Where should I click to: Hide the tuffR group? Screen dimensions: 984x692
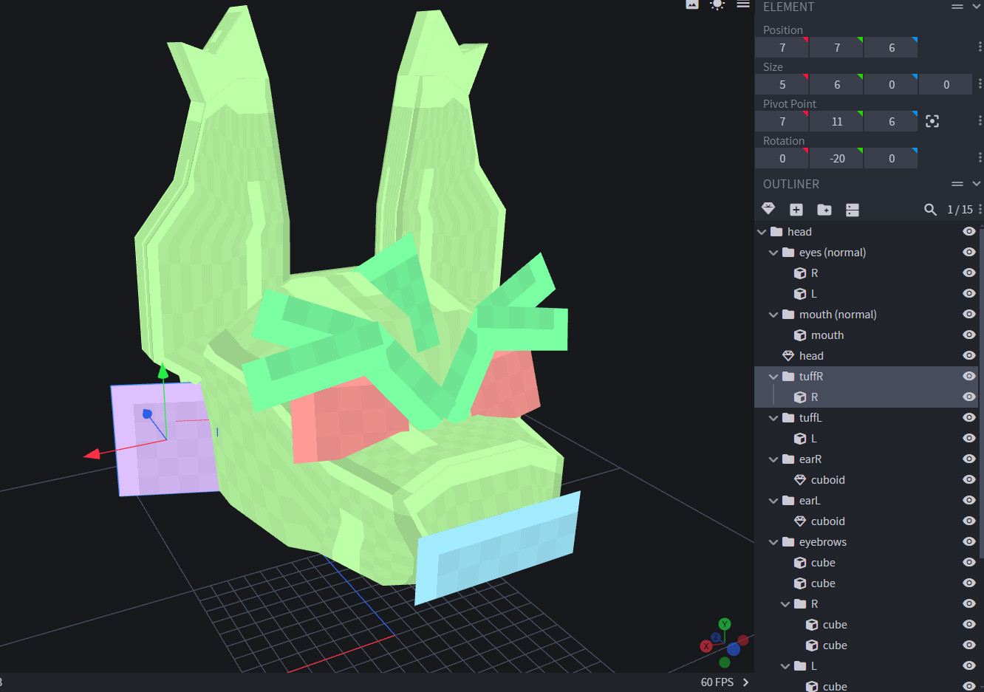pyautogui.click(x=969, y=377)
